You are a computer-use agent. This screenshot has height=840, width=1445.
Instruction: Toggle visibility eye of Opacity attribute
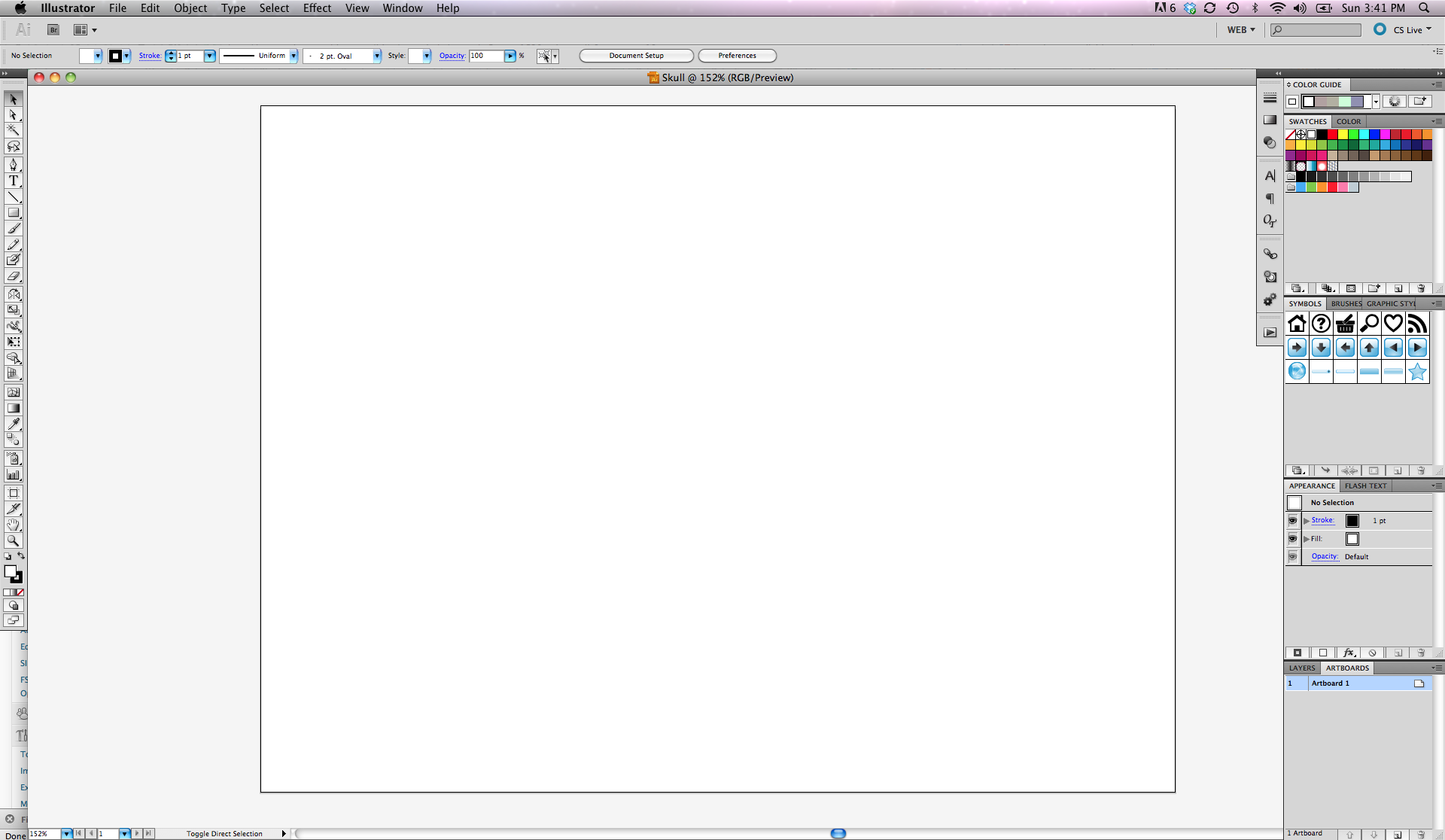coord(1293,557)
